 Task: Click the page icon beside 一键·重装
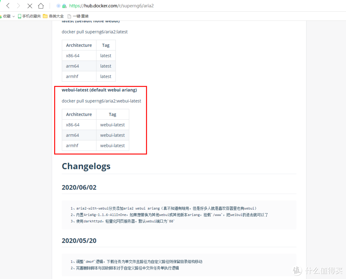[x=69, y=16]
